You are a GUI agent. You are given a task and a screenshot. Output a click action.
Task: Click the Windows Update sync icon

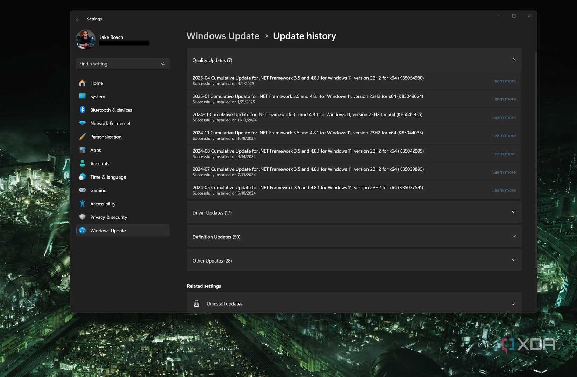tap(83, 231)
